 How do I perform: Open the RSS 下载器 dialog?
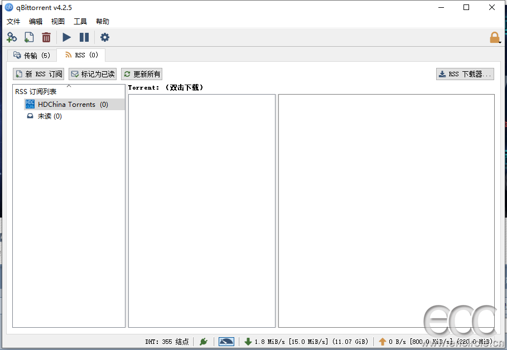click(465, 74)
